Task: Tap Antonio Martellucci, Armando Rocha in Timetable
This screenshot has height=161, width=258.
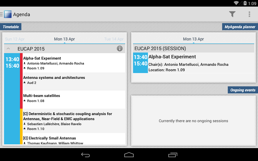Action: point(55,63)
